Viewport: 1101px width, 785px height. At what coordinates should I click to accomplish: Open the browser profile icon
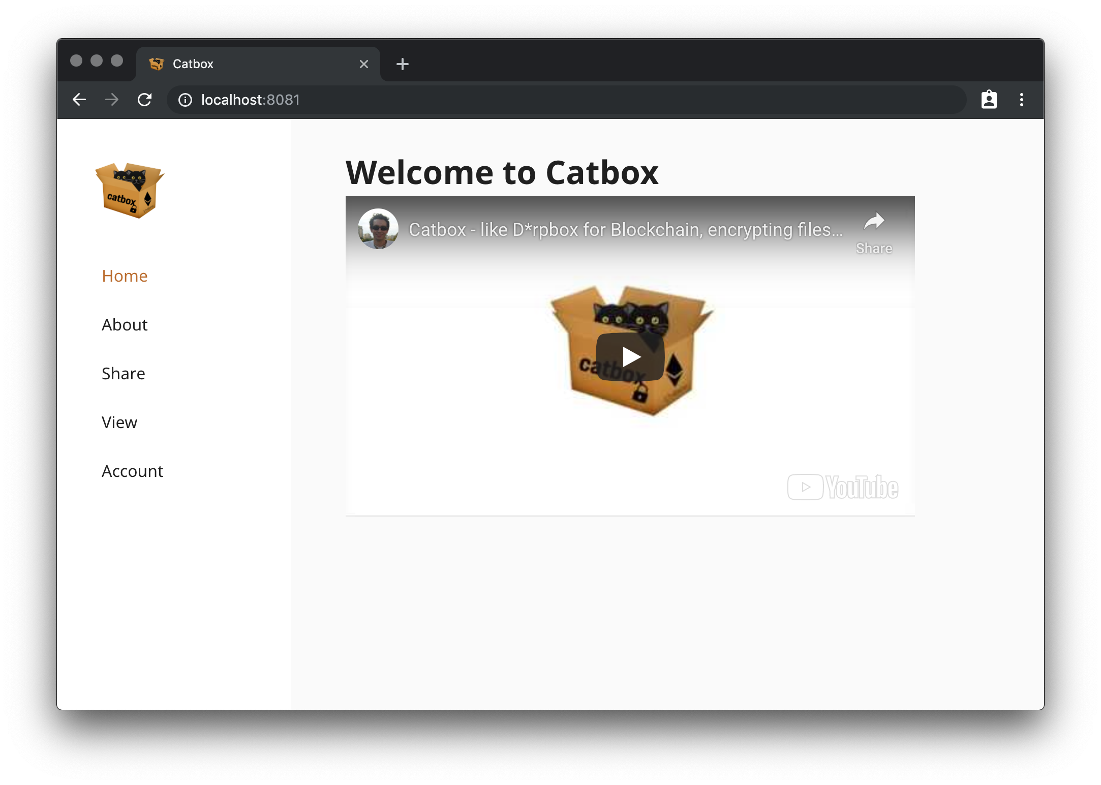pyautogui.click(x=989, y=100)
